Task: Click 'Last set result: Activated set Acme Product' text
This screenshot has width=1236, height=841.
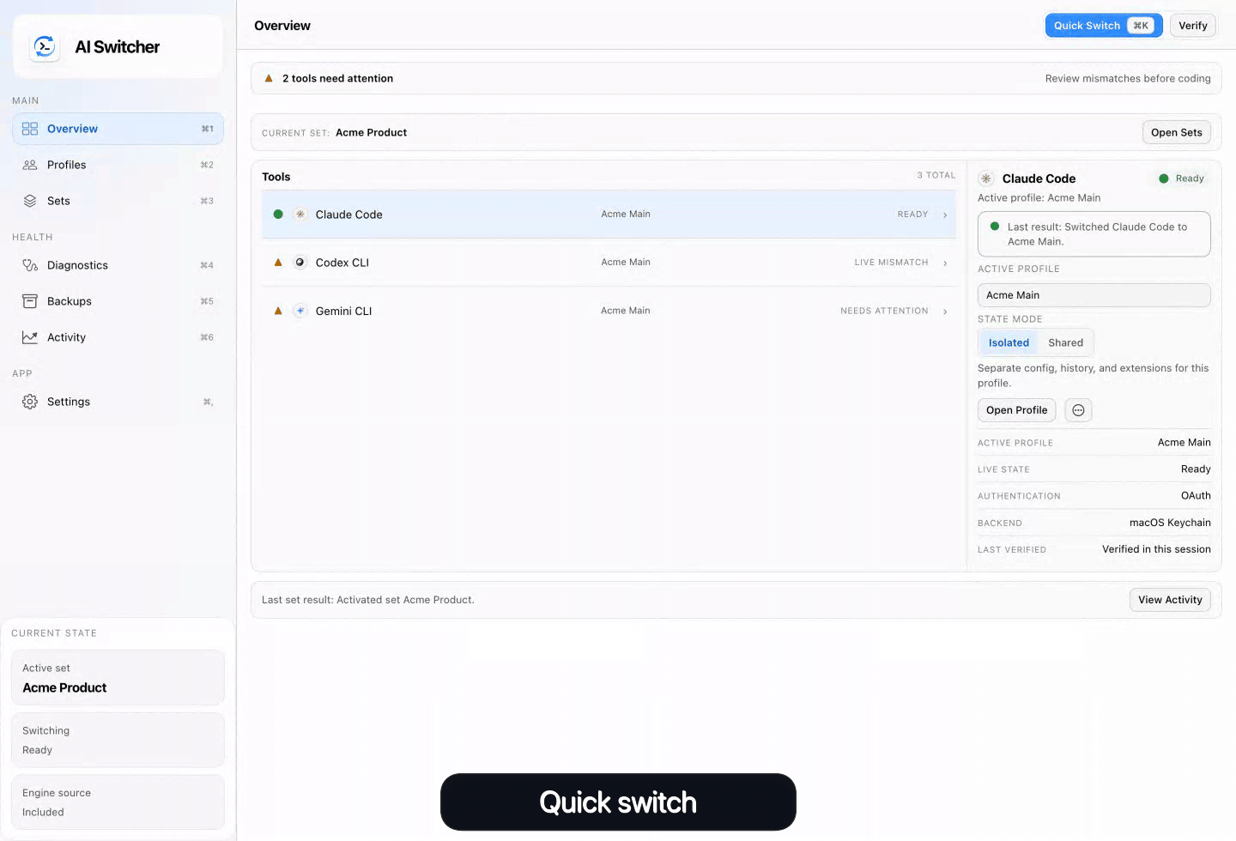Action: [368, 600]
